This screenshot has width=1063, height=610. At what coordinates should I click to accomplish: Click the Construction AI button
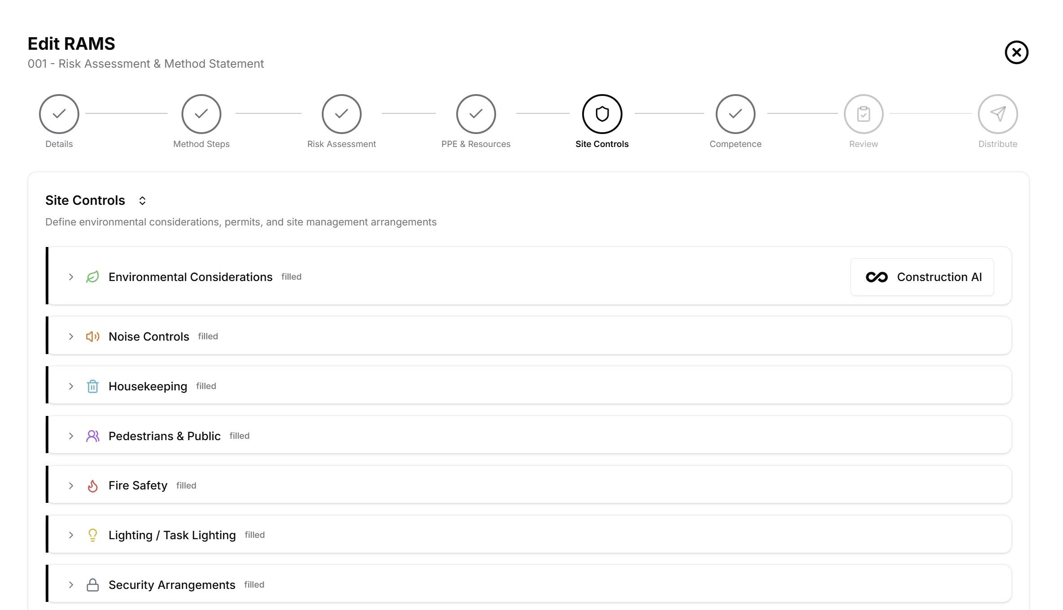[x=922, y=277]
